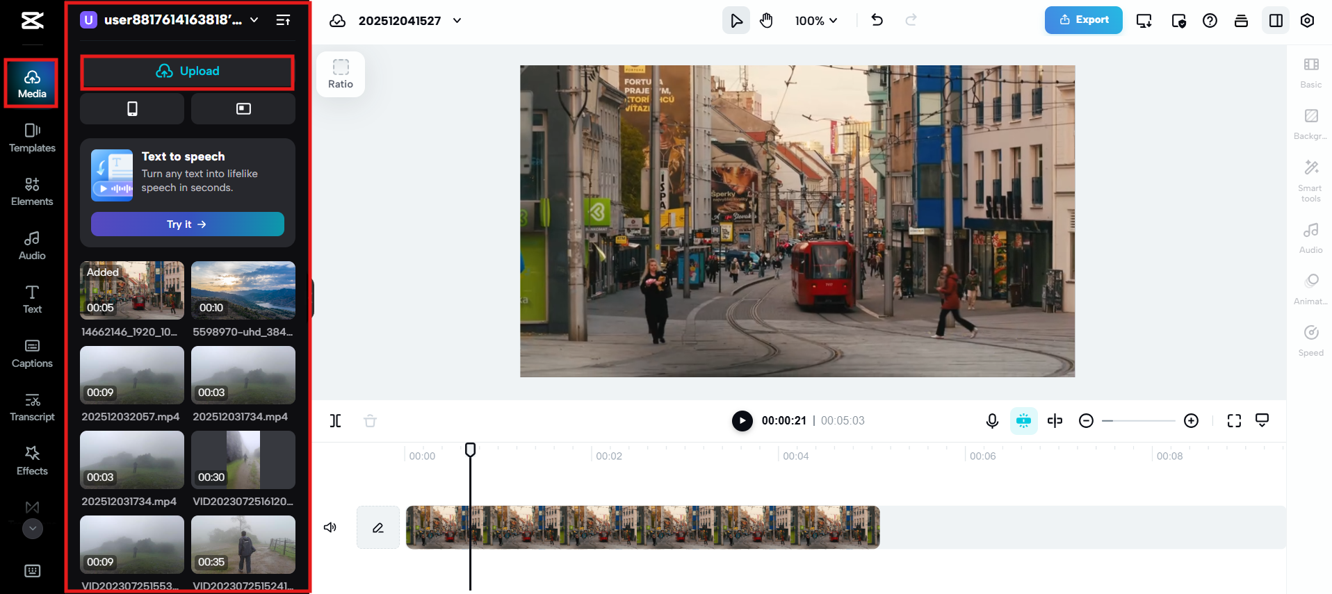
Task: Click the icon left of zoom out
Action: point(1055,421)
